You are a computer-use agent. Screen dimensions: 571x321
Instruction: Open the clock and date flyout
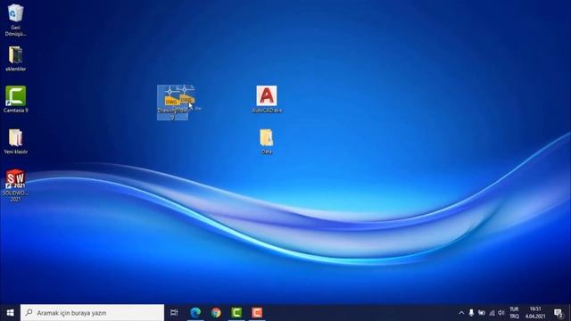[x=535, y=313]
